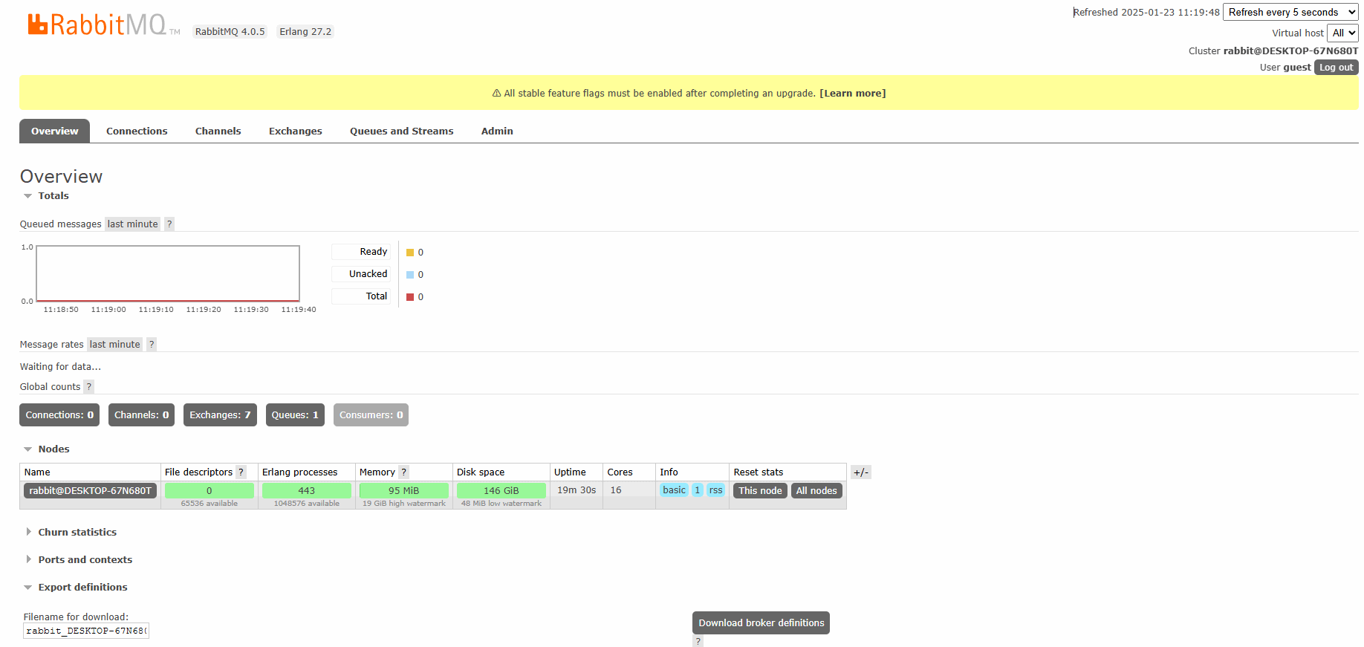The image size is (1364, 647).
Task: Click the Refreshed 2025-01-23 11:19:48 timestamp
Action: pyautogui.click(x=1146, y=12)
